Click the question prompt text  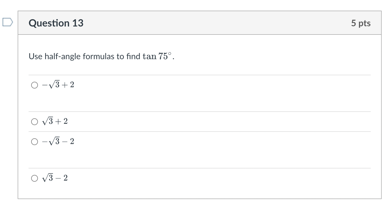tap(101, 56)
